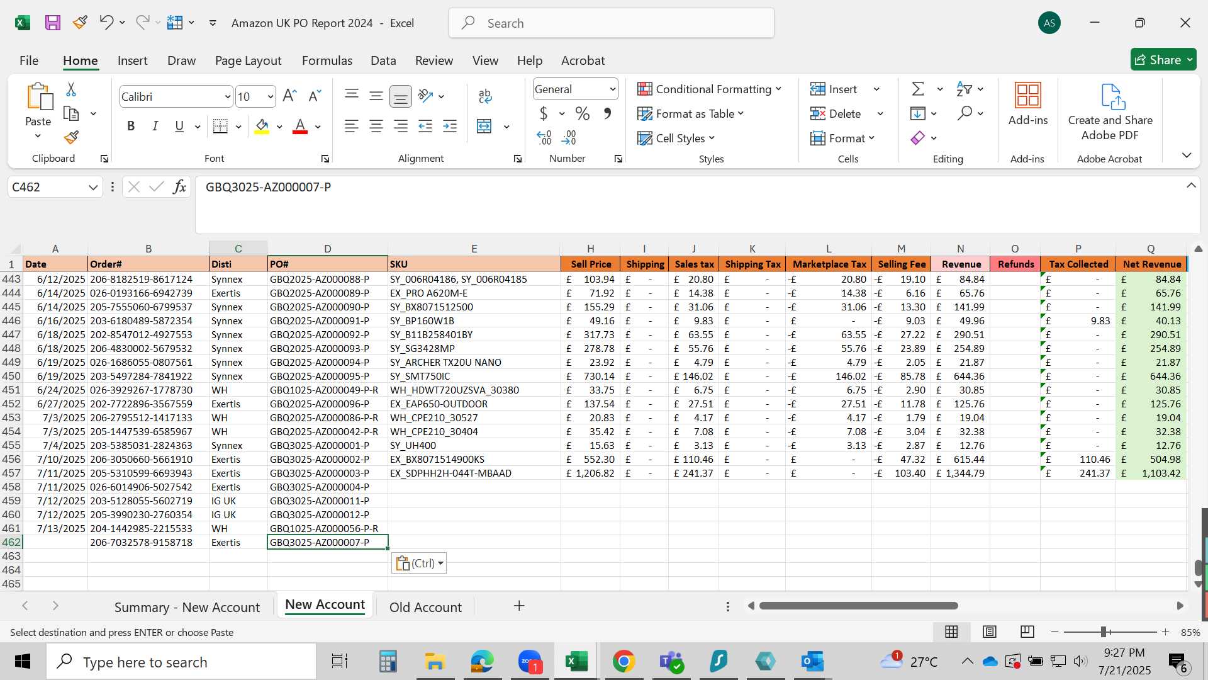
Task: Toggle Bottom Align button
Action: click(x=401, y=96)
